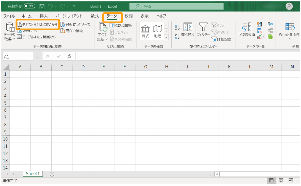Image resolution: width=301 pixels, height=186 pixels.
Task: Switch to the 校閲 tab
Action: click(x=128, y=16)
